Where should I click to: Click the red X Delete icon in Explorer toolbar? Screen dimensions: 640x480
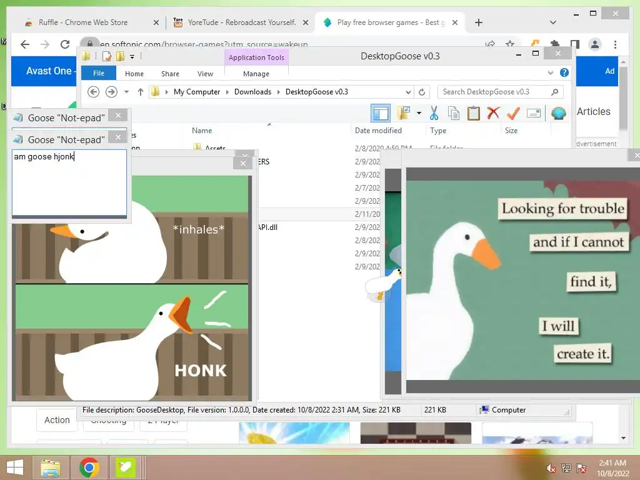point(493,112)
